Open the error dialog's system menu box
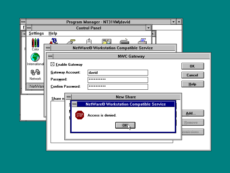Screen dimensions: 230x173 click(74, 104)
